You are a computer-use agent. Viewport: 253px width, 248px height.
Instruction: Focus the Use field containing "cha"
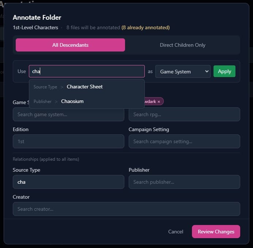pyautogui.click(x=87, y=72)
